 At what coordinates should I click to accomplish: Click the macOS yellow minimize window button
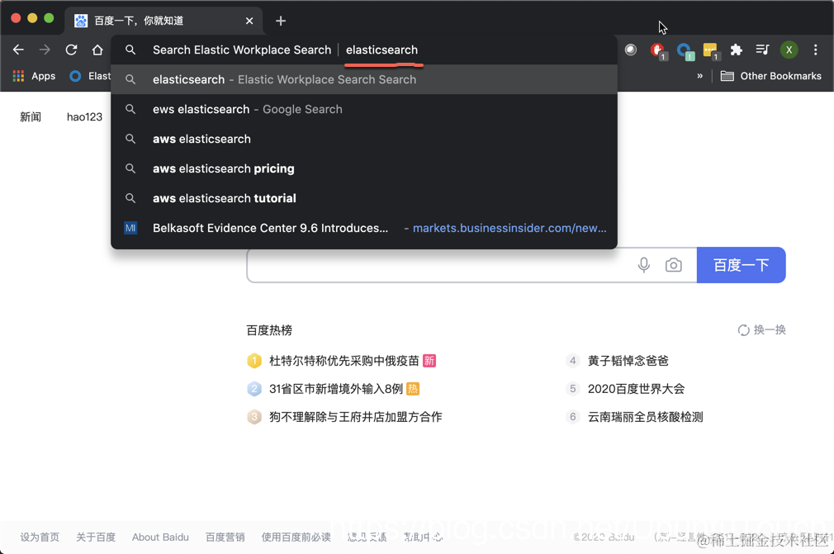32,18
